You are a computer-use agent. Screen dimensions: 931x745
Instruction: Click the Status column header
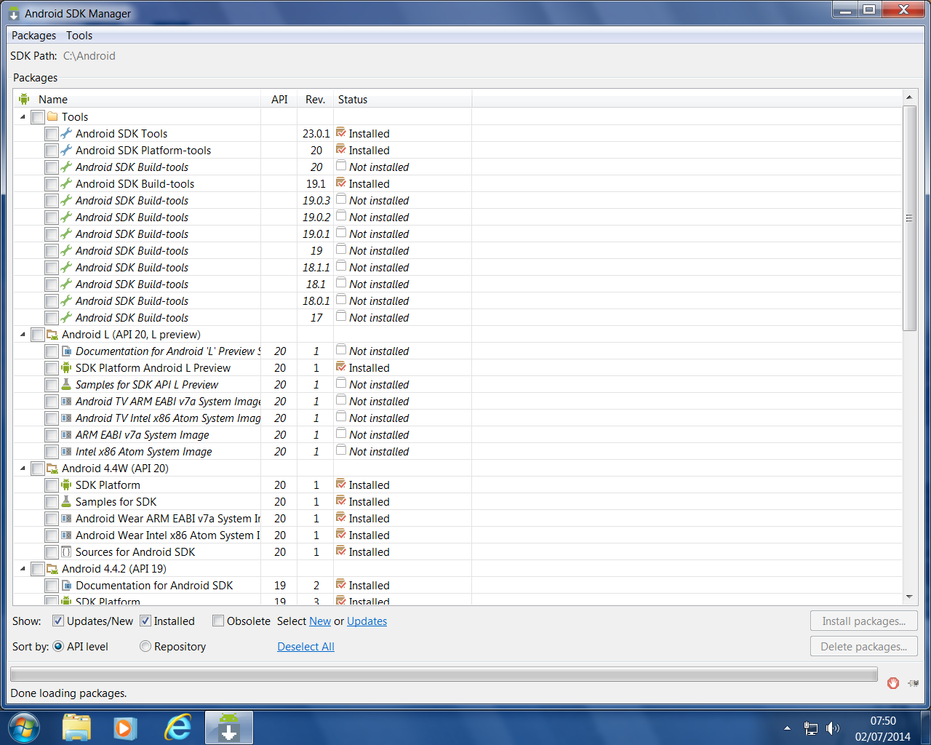tap(403, 99)
